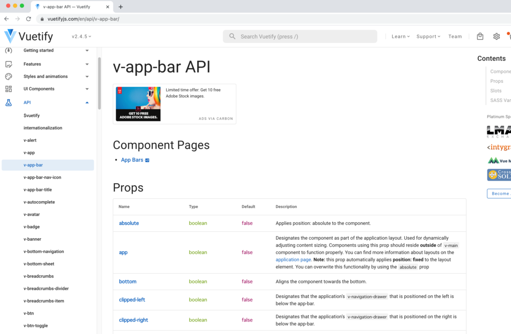Open the Learn dropdown menu
511x334 pixels.
(400, 36)
